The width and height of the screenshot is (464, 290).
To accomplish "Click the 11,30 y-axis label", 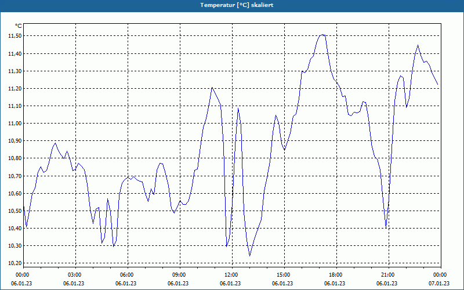I will (15, 71).
